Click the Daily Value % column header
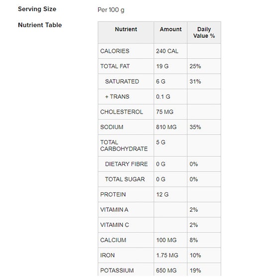Screen dimensions: 277x277 click(x=204, y=32)
